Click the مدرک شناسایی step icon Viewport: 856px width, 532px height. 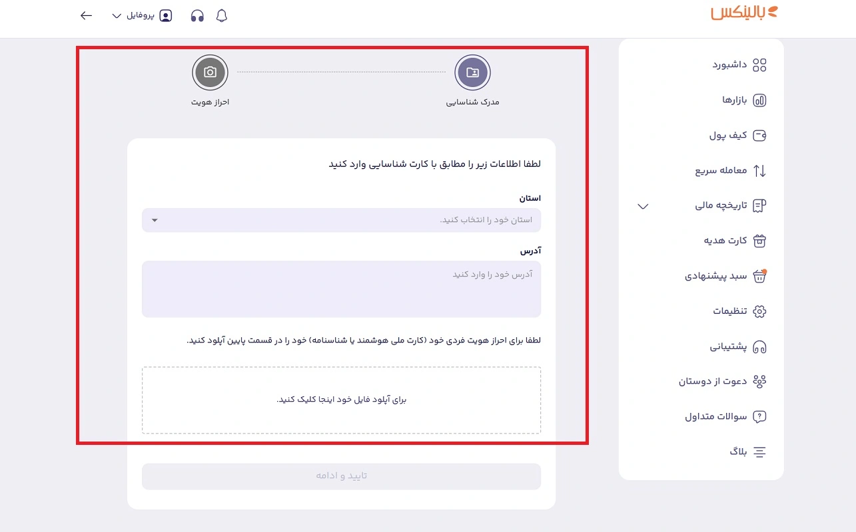pyautogui.click(x=472, y=72)
